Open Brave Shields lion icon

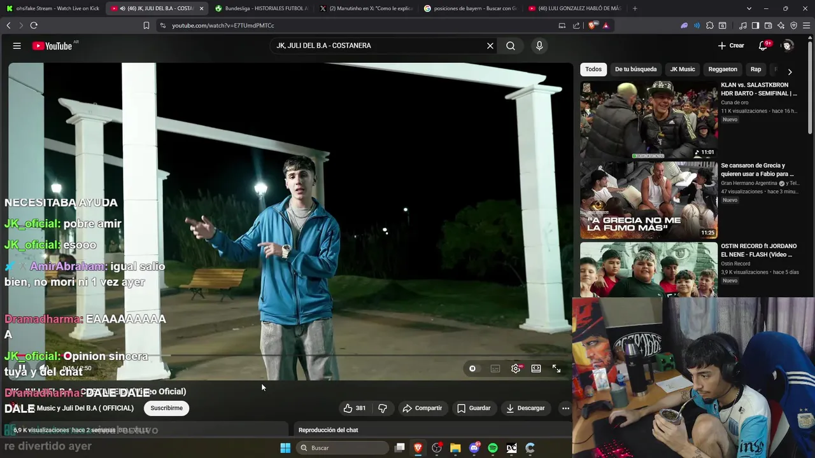593,25
